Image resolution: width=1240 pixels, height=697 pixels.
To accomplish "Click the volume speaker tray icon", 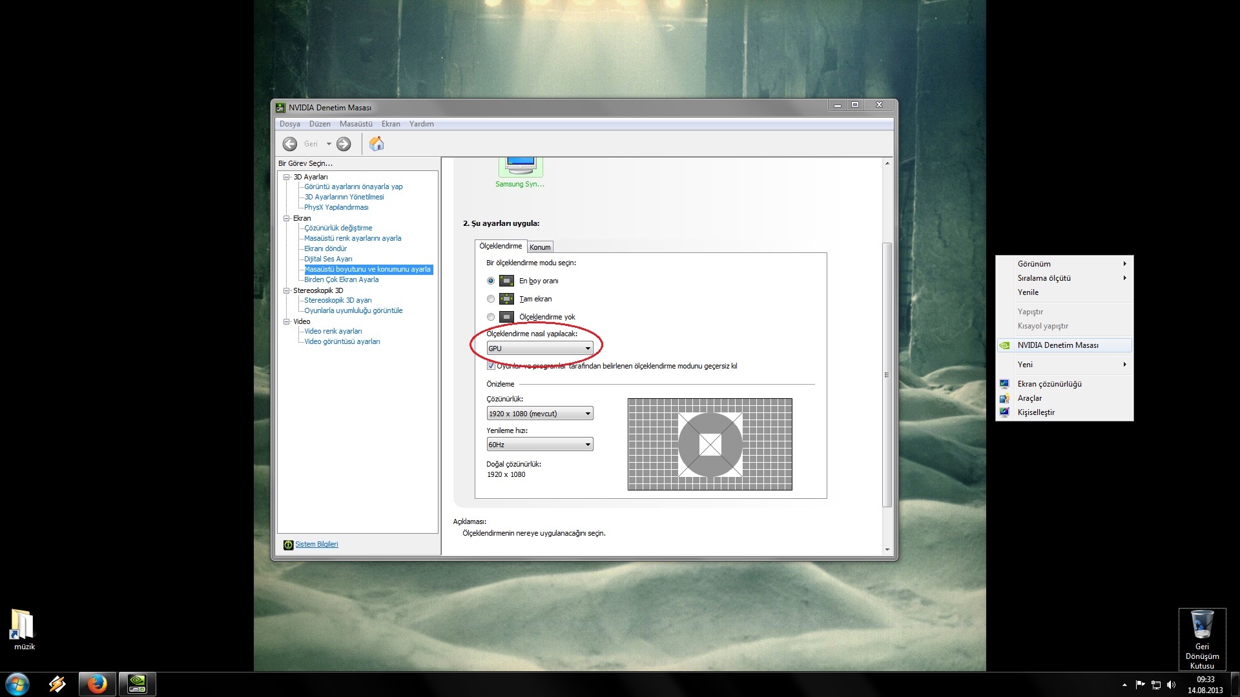I will coord(1172,685).
